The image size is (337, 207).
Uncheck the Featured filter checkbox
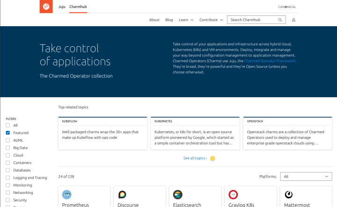8,133
